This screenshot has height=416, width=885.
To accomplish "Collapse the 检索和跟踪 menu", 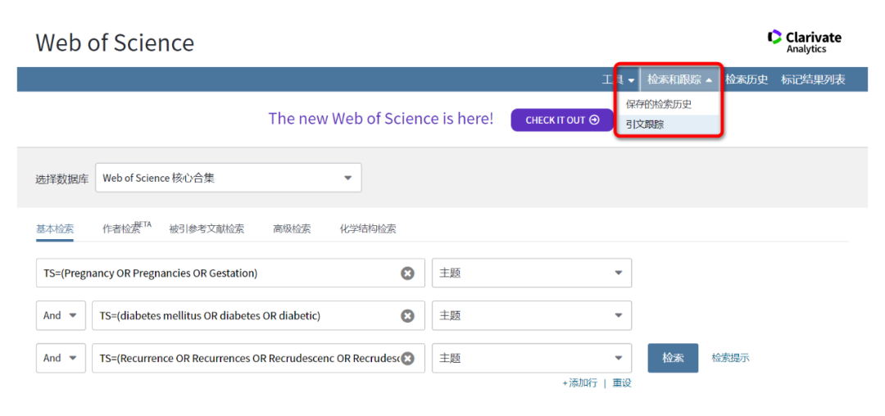I will point(679,80).
